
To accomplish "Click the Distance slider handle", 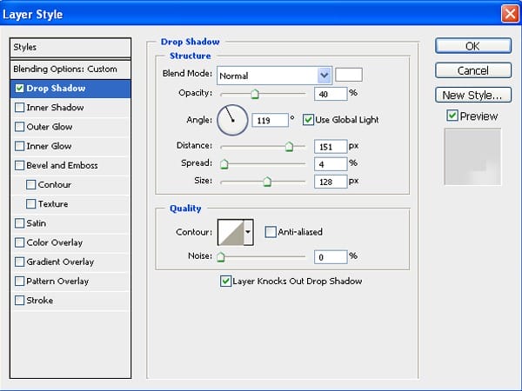I will [290, 146].
